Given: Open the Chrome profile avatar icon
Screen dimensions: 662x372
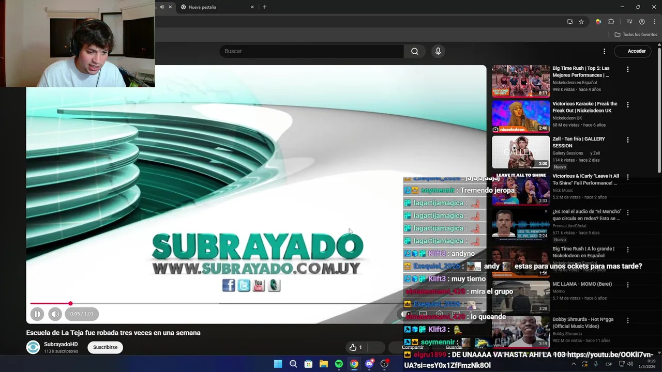Looking at the screenshot, I should tap(642, 22).
